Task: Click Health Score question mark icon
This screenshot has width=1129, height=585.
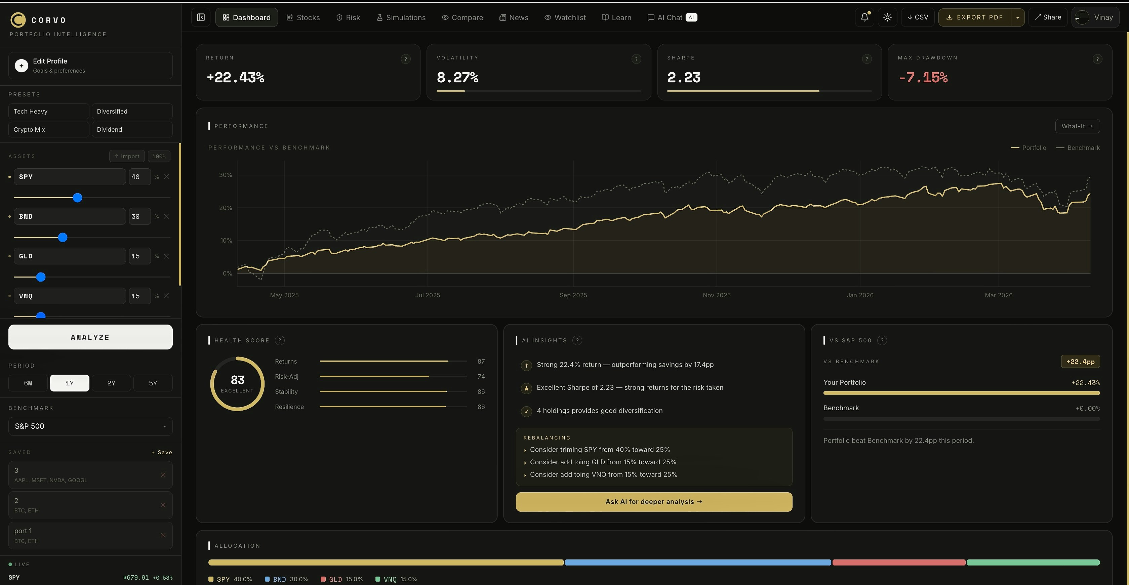Action: [280, 340]
